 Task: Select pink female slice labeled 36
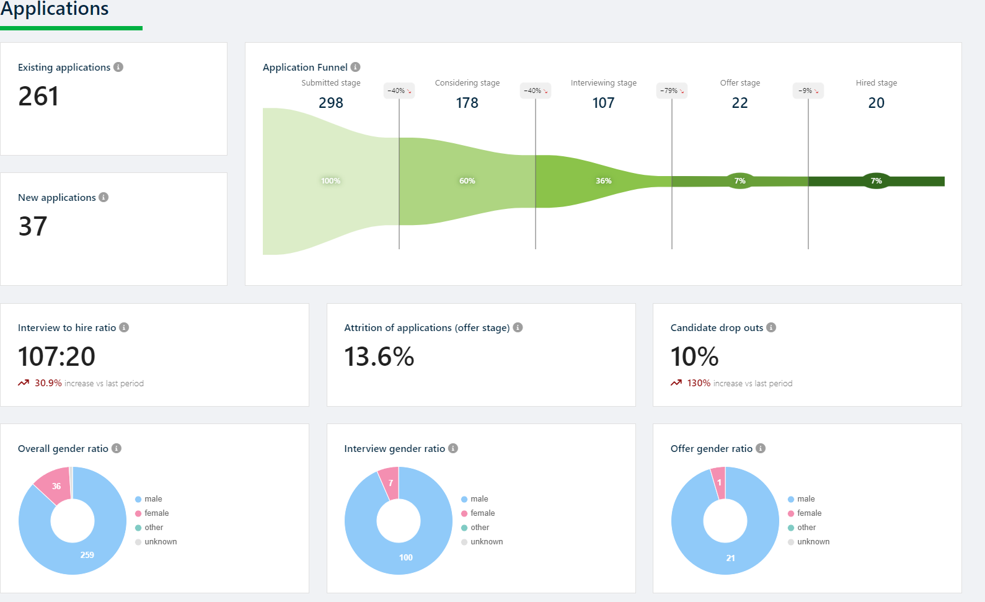tap(55, 485)
